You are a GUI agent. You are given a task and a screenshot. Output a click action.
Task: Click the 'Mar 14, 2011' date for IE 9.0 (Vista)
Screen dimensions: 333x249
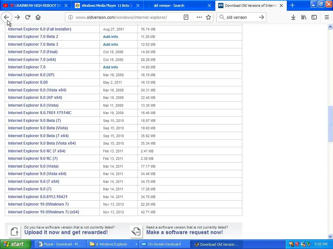(113, 166)
